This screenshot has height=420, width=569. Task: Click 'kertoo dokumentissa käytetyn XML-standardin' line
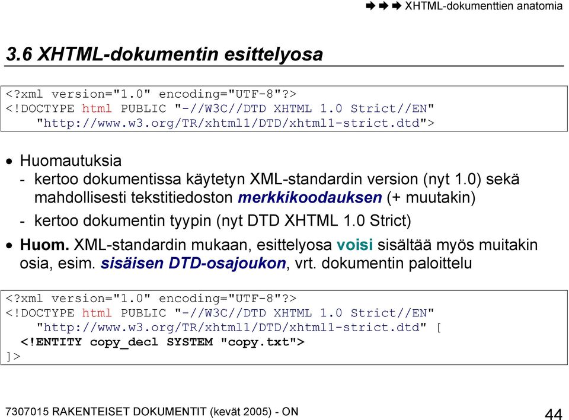point(277,179)
